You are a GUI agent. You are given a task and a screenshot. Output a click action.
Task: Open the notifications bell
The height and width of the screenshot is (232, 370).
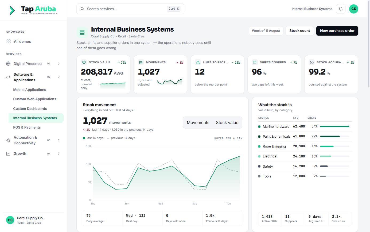click(341, 9)
